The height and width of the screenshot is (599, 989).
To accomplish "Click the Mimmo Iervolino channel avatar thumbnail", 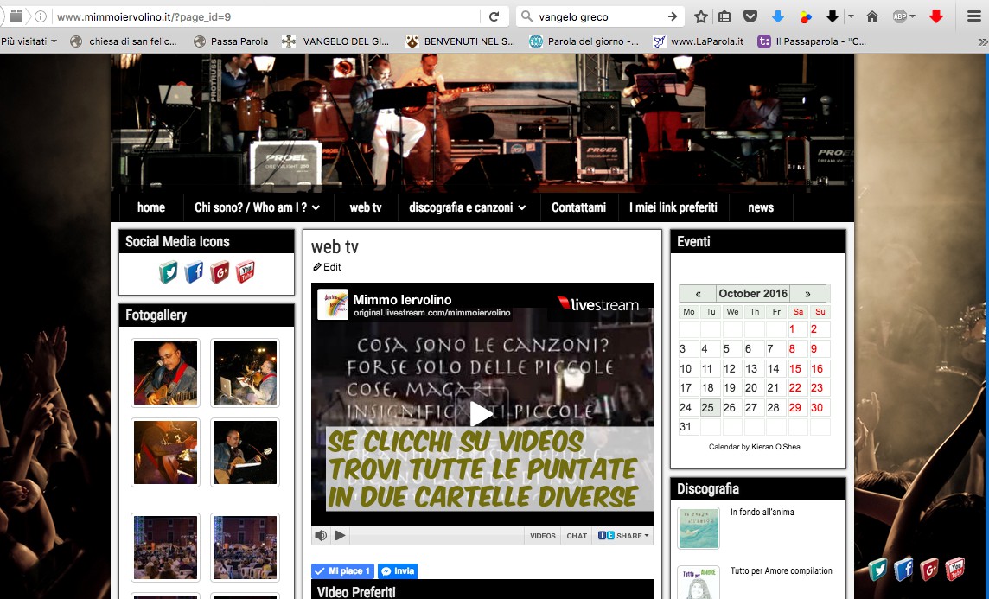I will click(x=332, y=304).
